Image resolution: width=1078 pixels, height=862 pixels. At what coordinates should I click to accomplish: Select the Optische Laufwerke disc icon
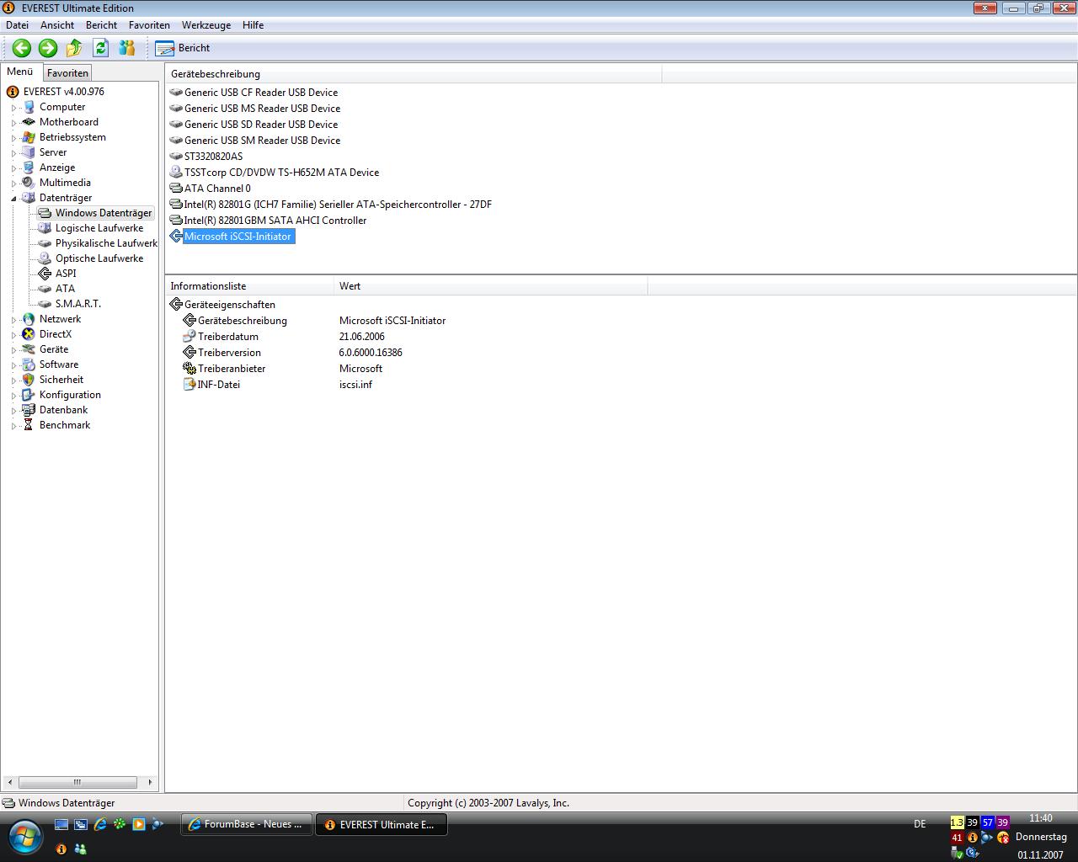point(45,258)
